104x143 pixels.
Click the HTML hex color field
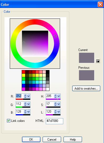55,121
